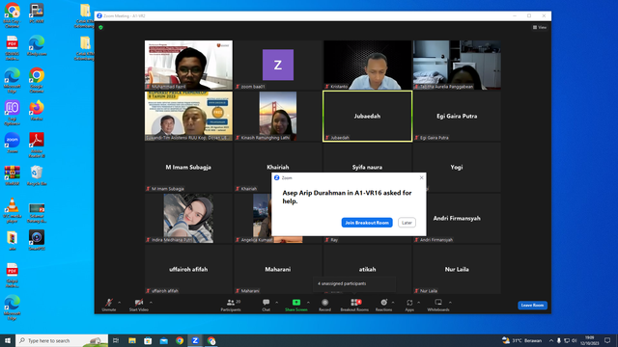Open WinRAR desktop shortcut
Screen dimensions: 618x347
click(13, 175)
